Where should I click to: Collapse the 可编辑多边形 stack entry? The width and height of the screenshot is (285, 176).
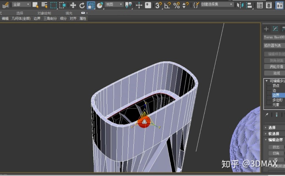tap(267, 81)
